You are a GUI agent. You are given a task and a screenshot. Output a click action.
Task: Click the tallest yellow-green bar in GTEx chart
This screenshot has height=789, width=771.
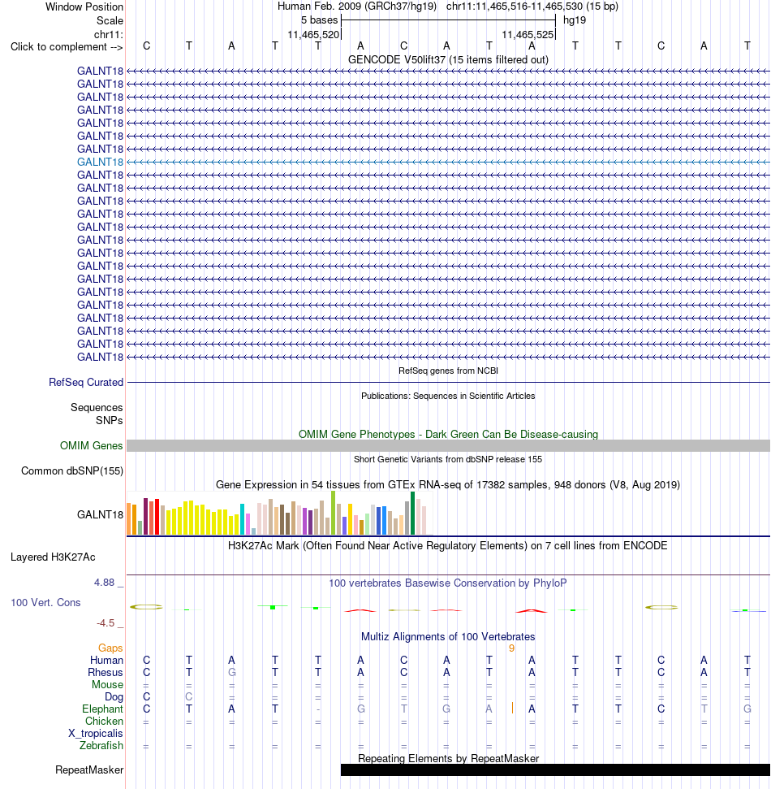point(334,513)
